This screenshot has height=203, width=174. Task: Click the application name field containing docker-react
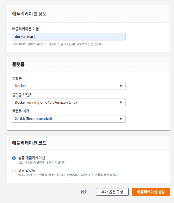click(69, 37)
